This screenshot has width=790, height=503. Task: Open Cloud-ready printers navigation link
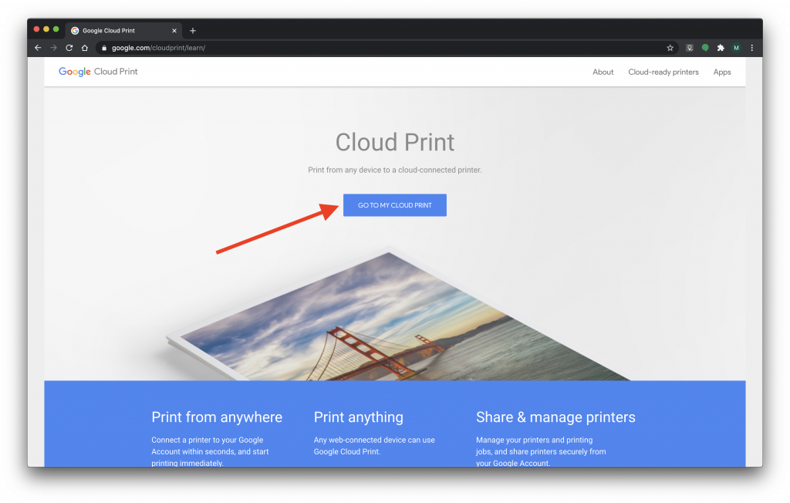663,72
